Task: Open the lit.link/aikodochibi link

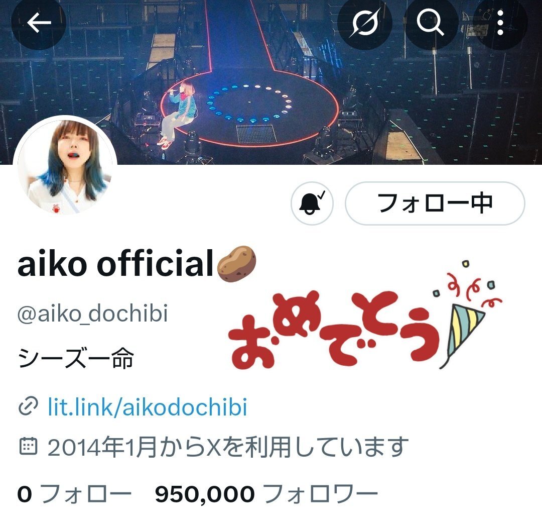Action: [x=147, y=406]
